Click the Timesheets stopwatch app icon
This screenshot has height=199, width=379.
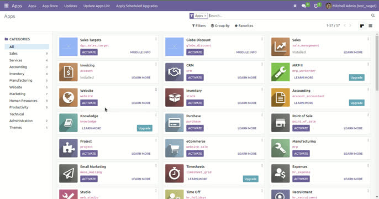pos(174,174)
